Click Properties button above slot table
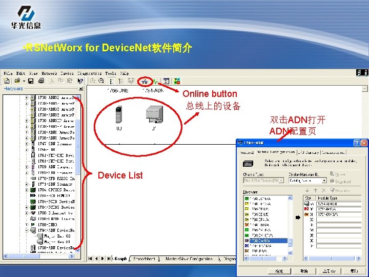Viewport: 369px width, 277px height. 340,190
